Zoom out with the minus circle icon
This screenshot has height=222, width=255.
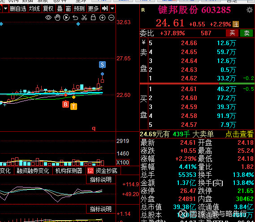click(112, 18)
